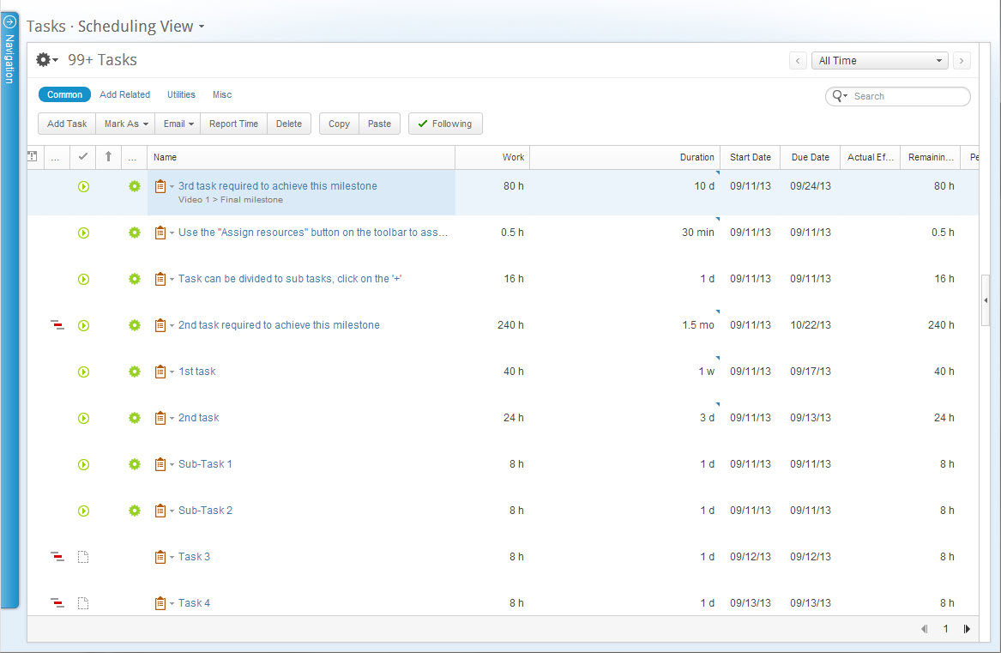
Task: Click the Paste button
Action: click(379, 124)
